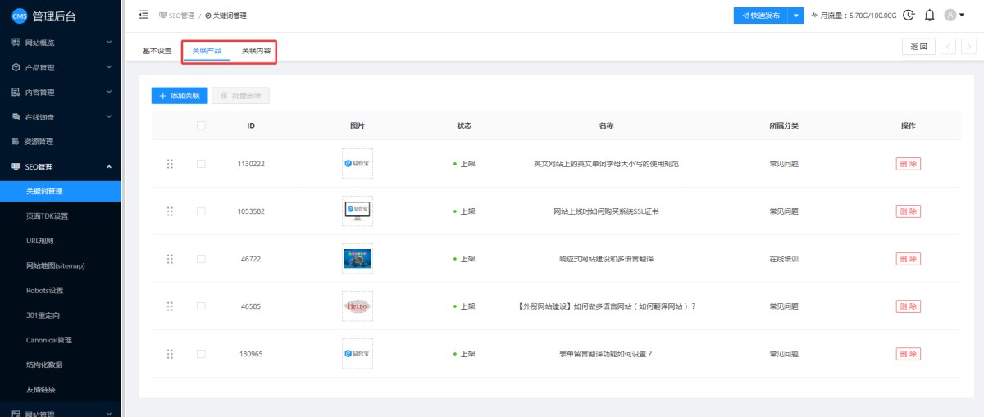Open the 页面TDK设置 menu item
The image size is (984, 417).
(x=47, y=216)
